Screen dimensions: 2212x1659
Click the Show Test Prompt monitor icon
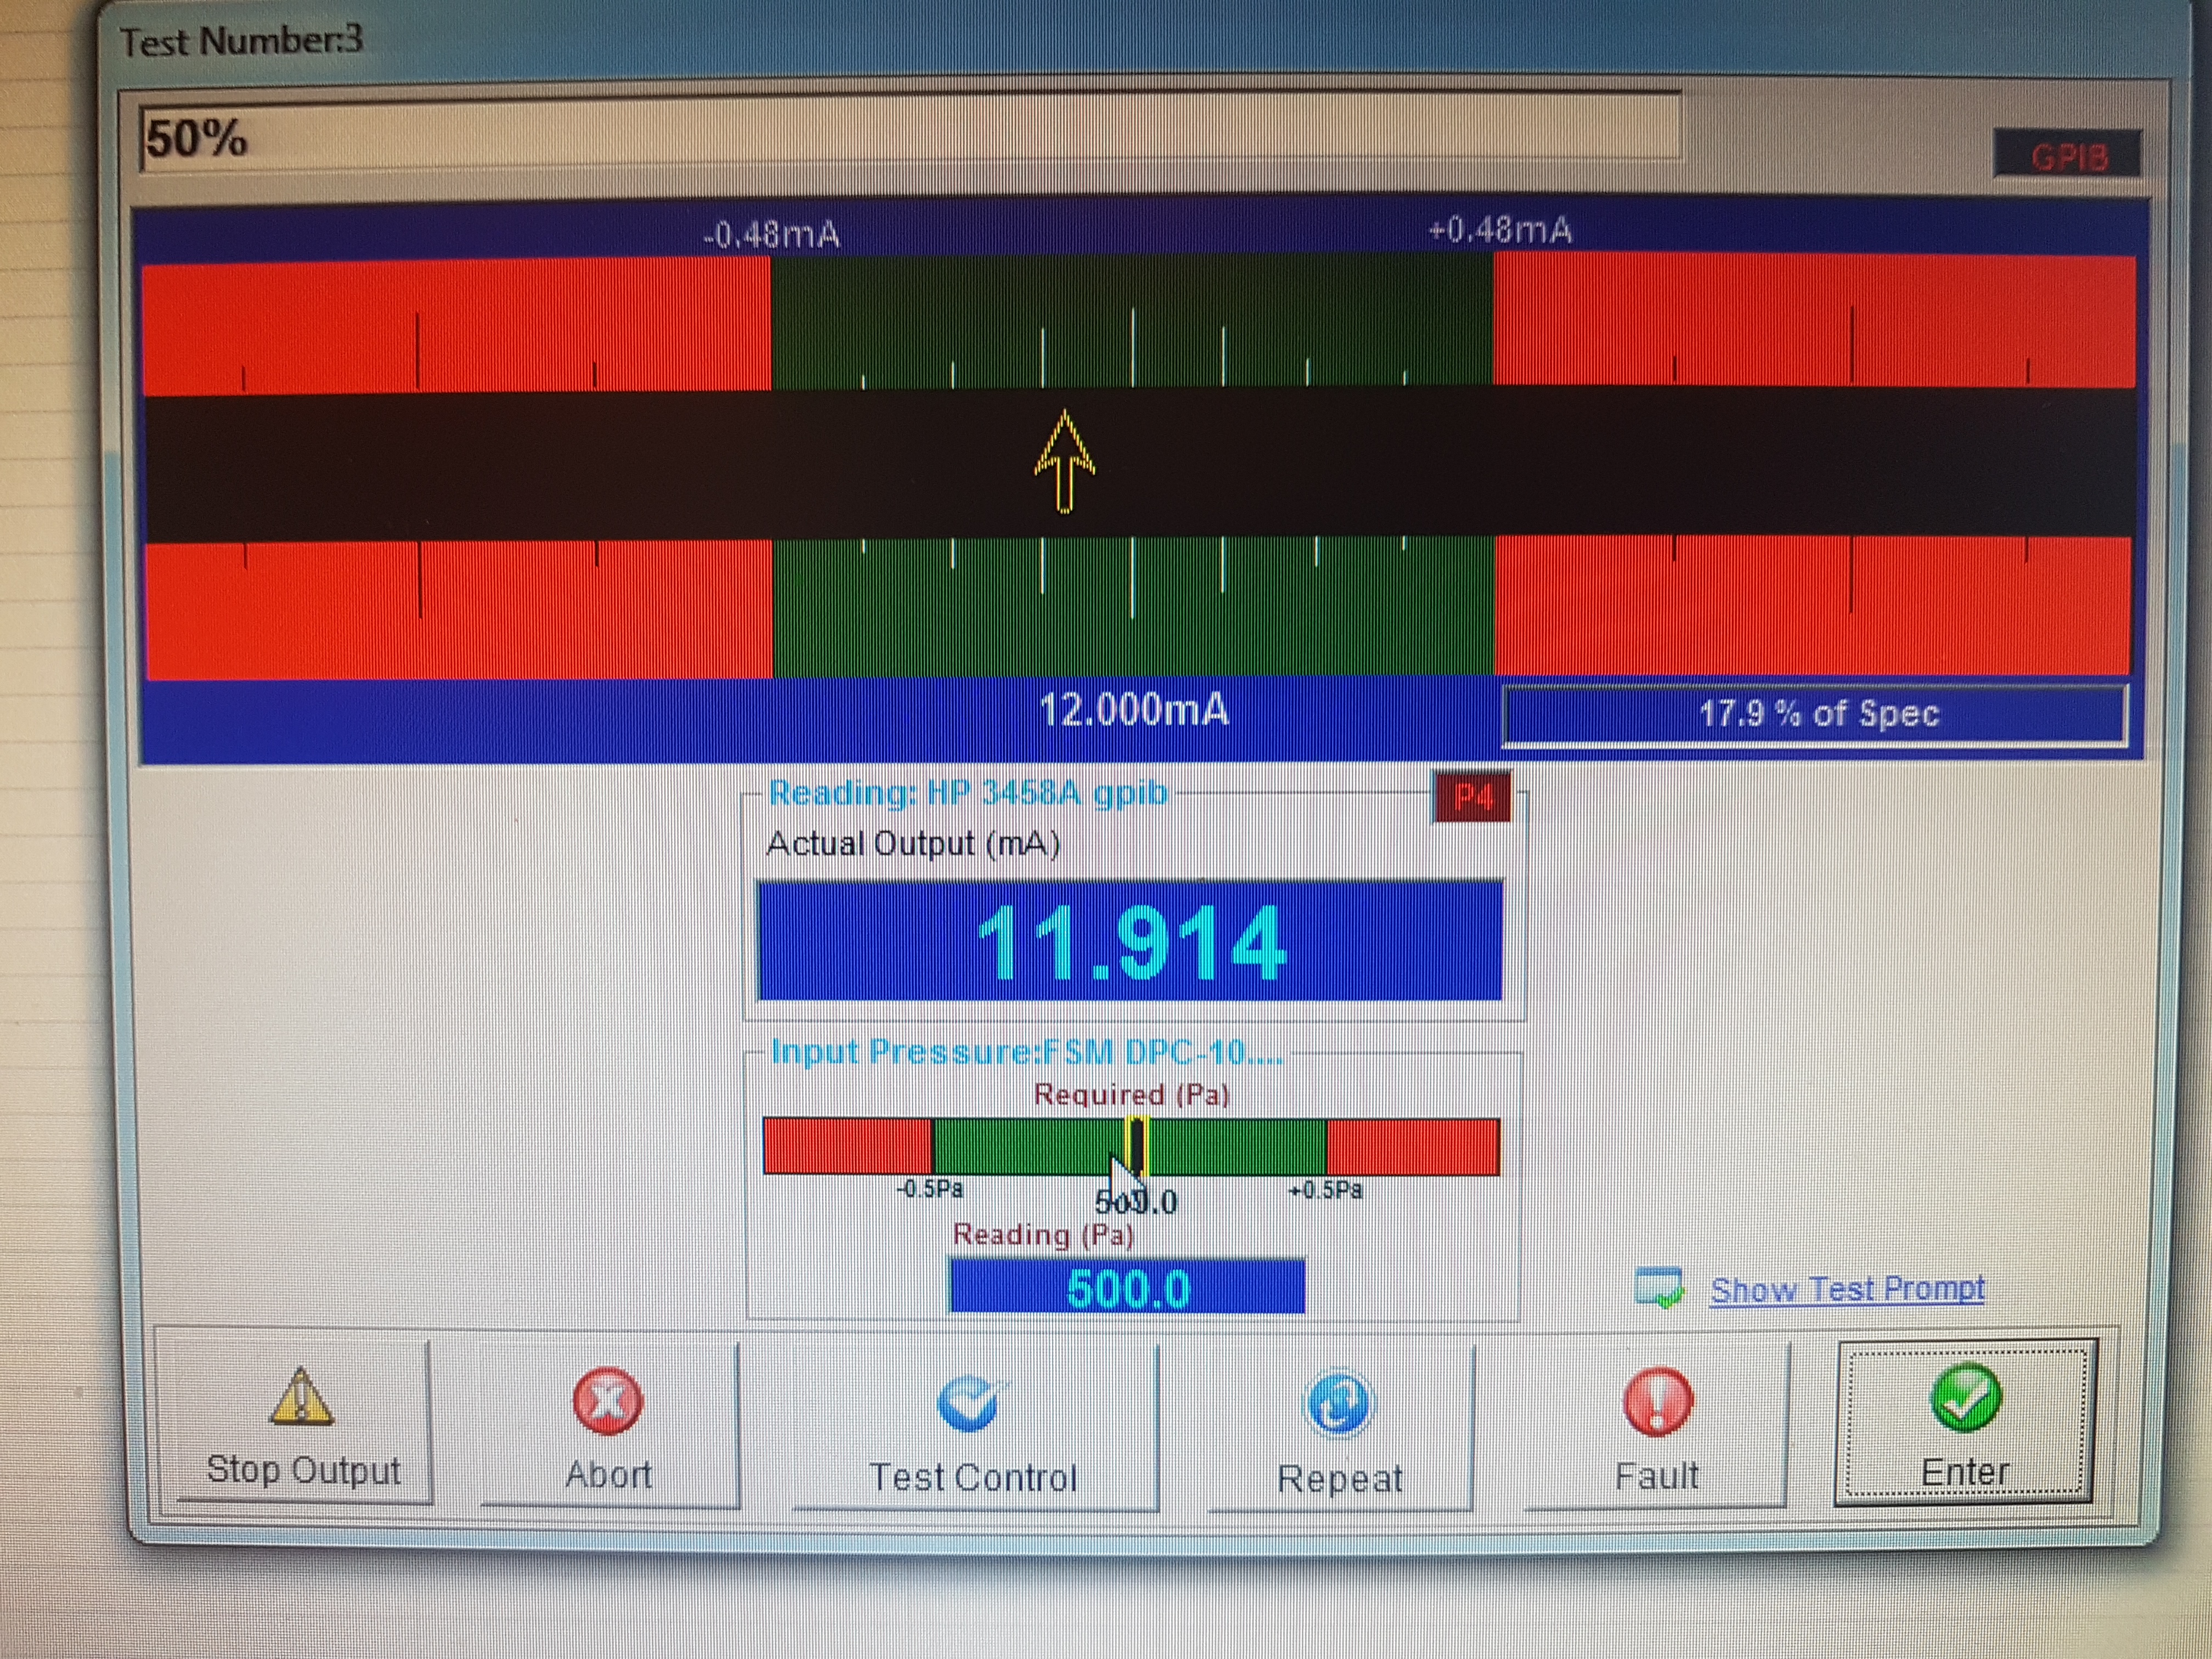[x=1660, y=1288]
